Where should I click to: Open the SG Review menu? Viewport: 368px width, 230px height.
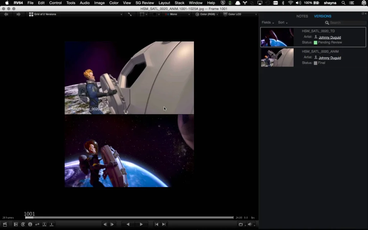145,3
